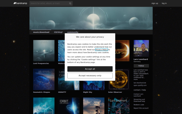This screenshot has height=114, width=182.
Task: Switch to the community tab
Action: pyautogui.click(x=73, y=32)
